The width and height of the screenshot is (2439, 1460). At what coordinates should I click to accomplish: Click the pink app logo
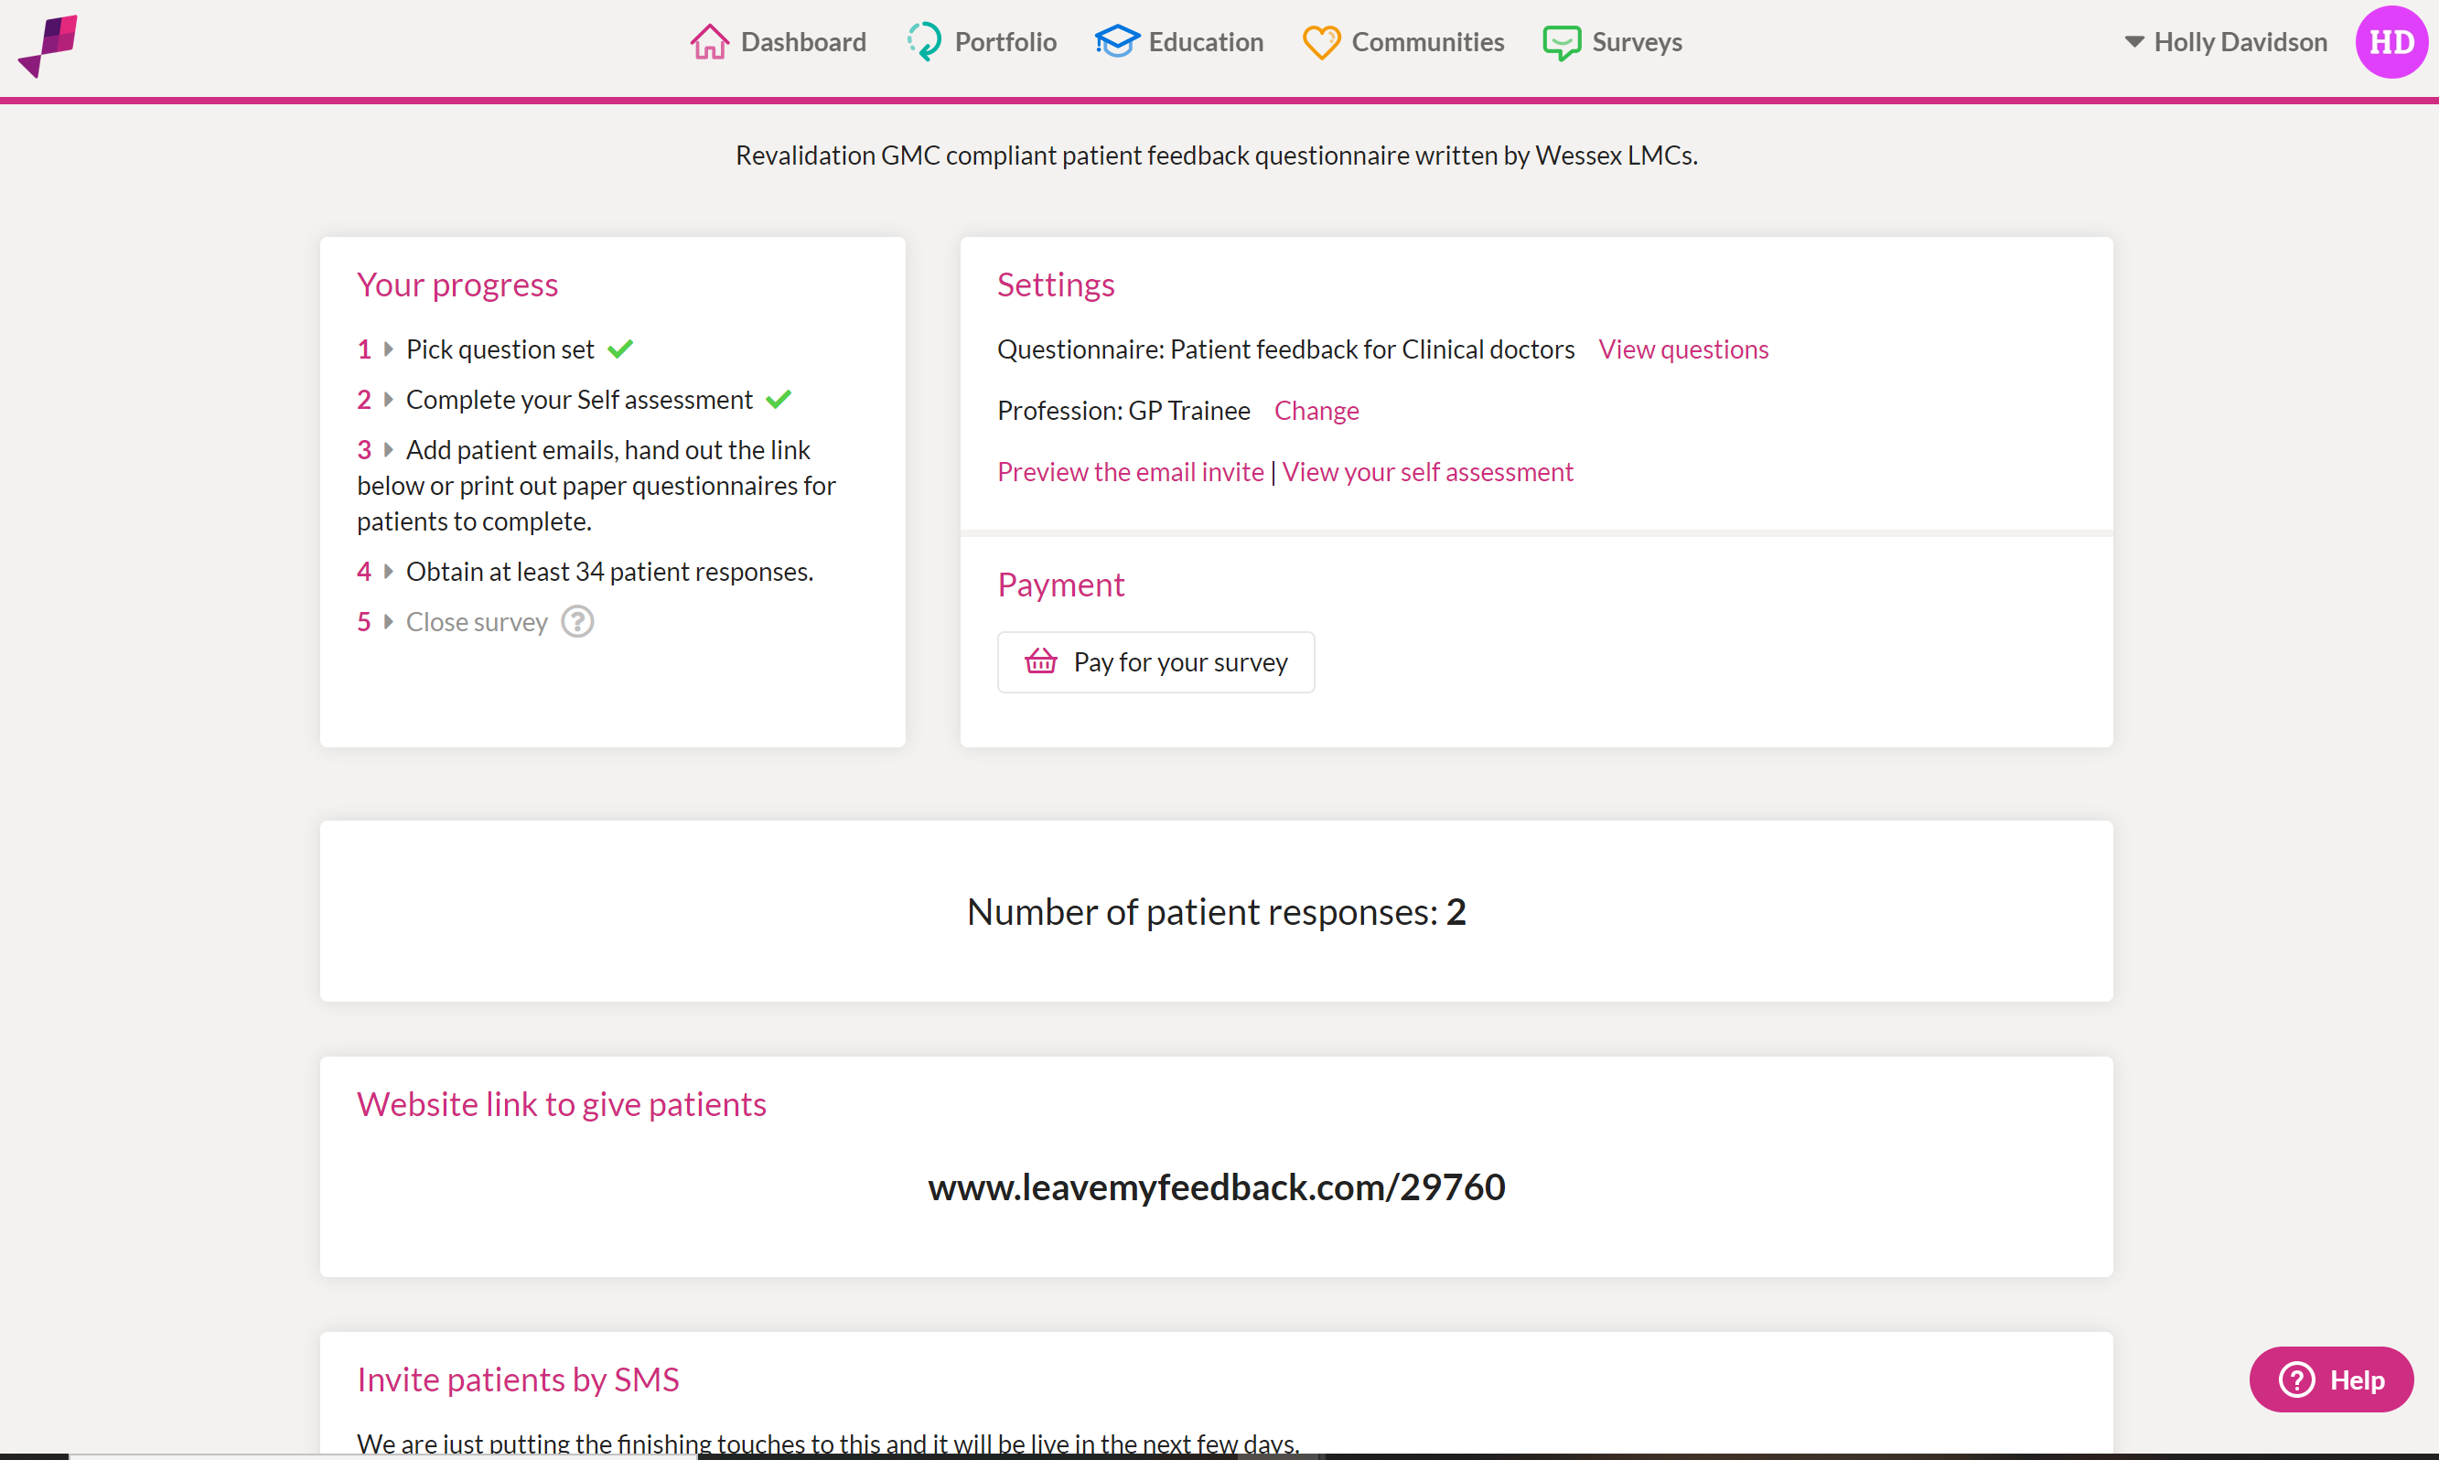click(48, 45)
